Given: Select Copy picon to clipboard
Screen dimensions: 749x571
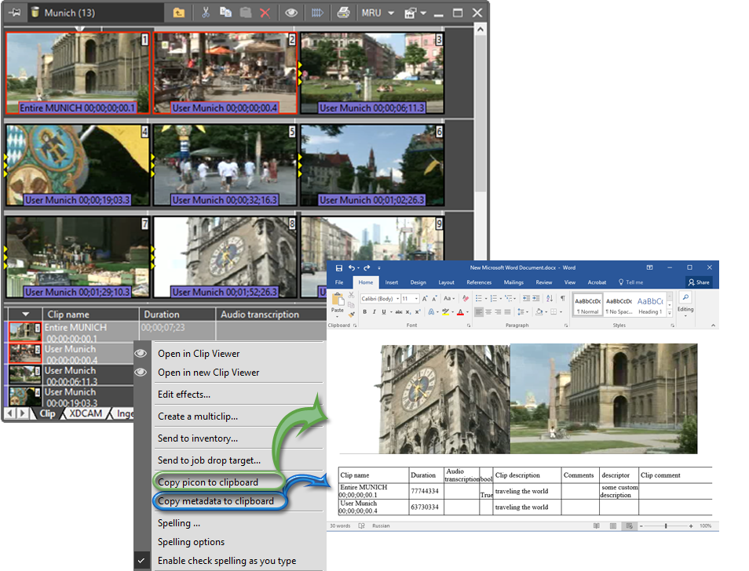Looking at the screenshot, I should click(208, 482).
